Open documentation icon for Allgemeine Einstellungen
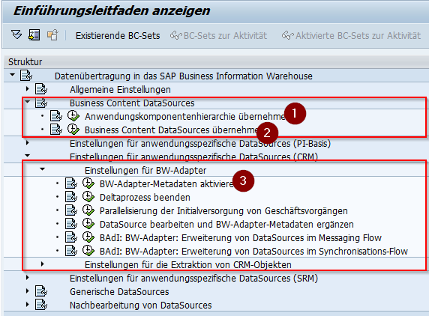The height and width of the screenshot is (316, 429). pos(41,89)
